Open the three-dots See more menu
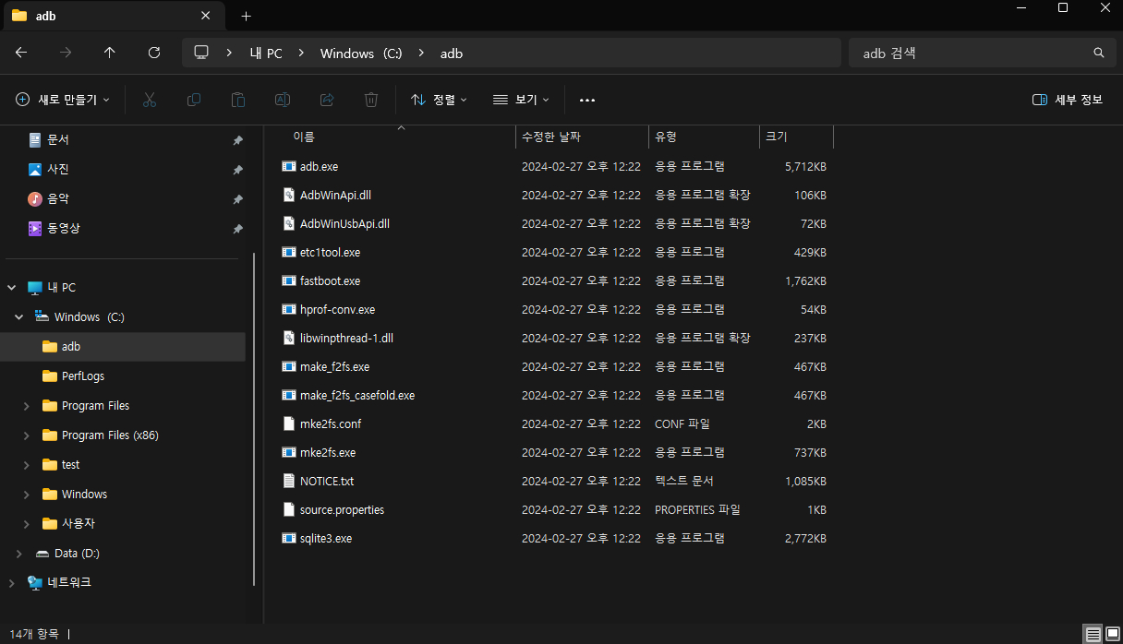This screenshot has width=1123, height=644. [587, 100]
